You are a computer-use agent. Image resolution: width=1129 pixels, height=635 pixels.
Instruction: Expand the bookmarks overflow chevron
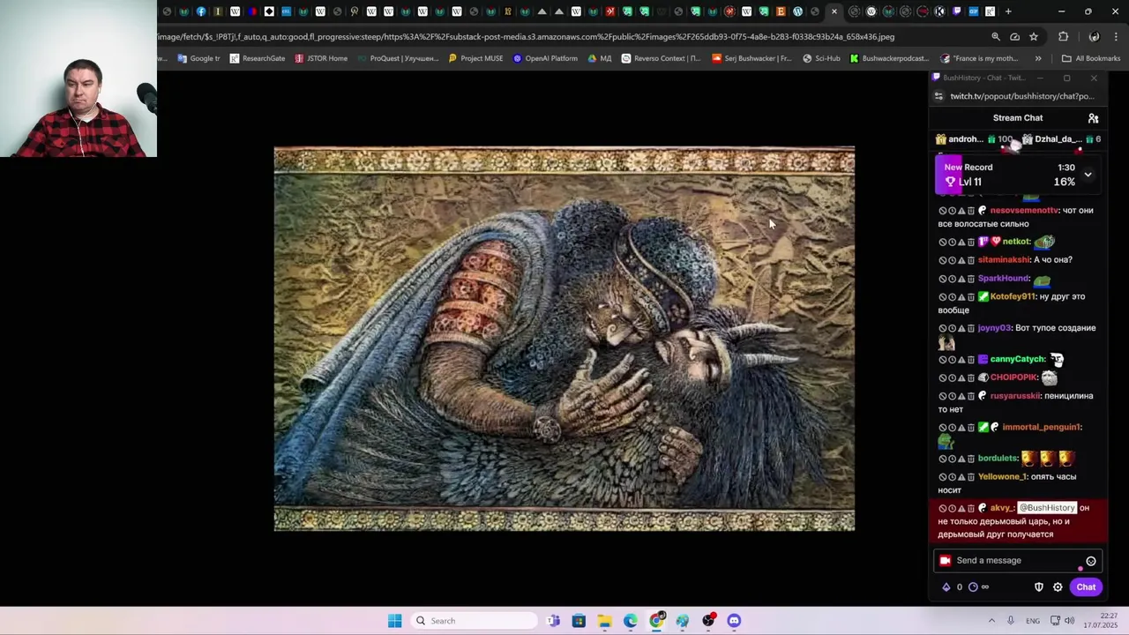[x=1038, y=58]
